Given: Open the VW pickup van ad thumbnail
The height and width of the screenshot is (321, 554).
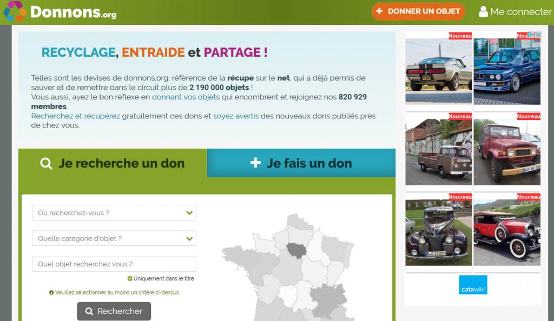Looking at the screenshot, I should coord(438,152).
